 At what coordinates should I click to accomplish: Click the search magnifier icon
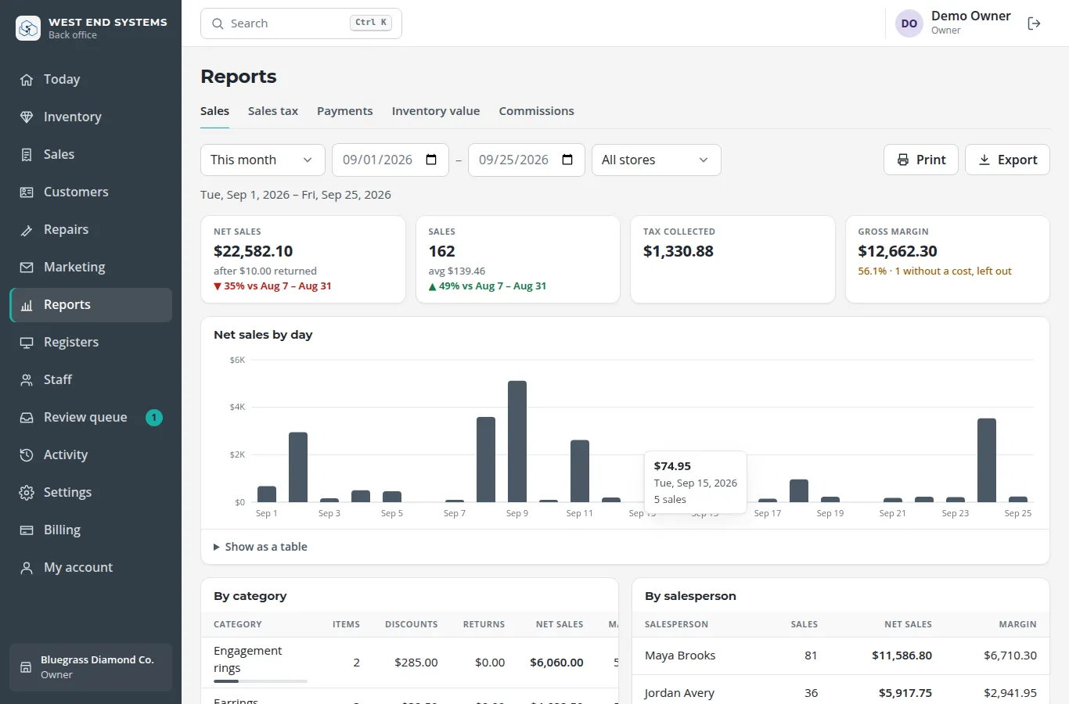point(218,23)
